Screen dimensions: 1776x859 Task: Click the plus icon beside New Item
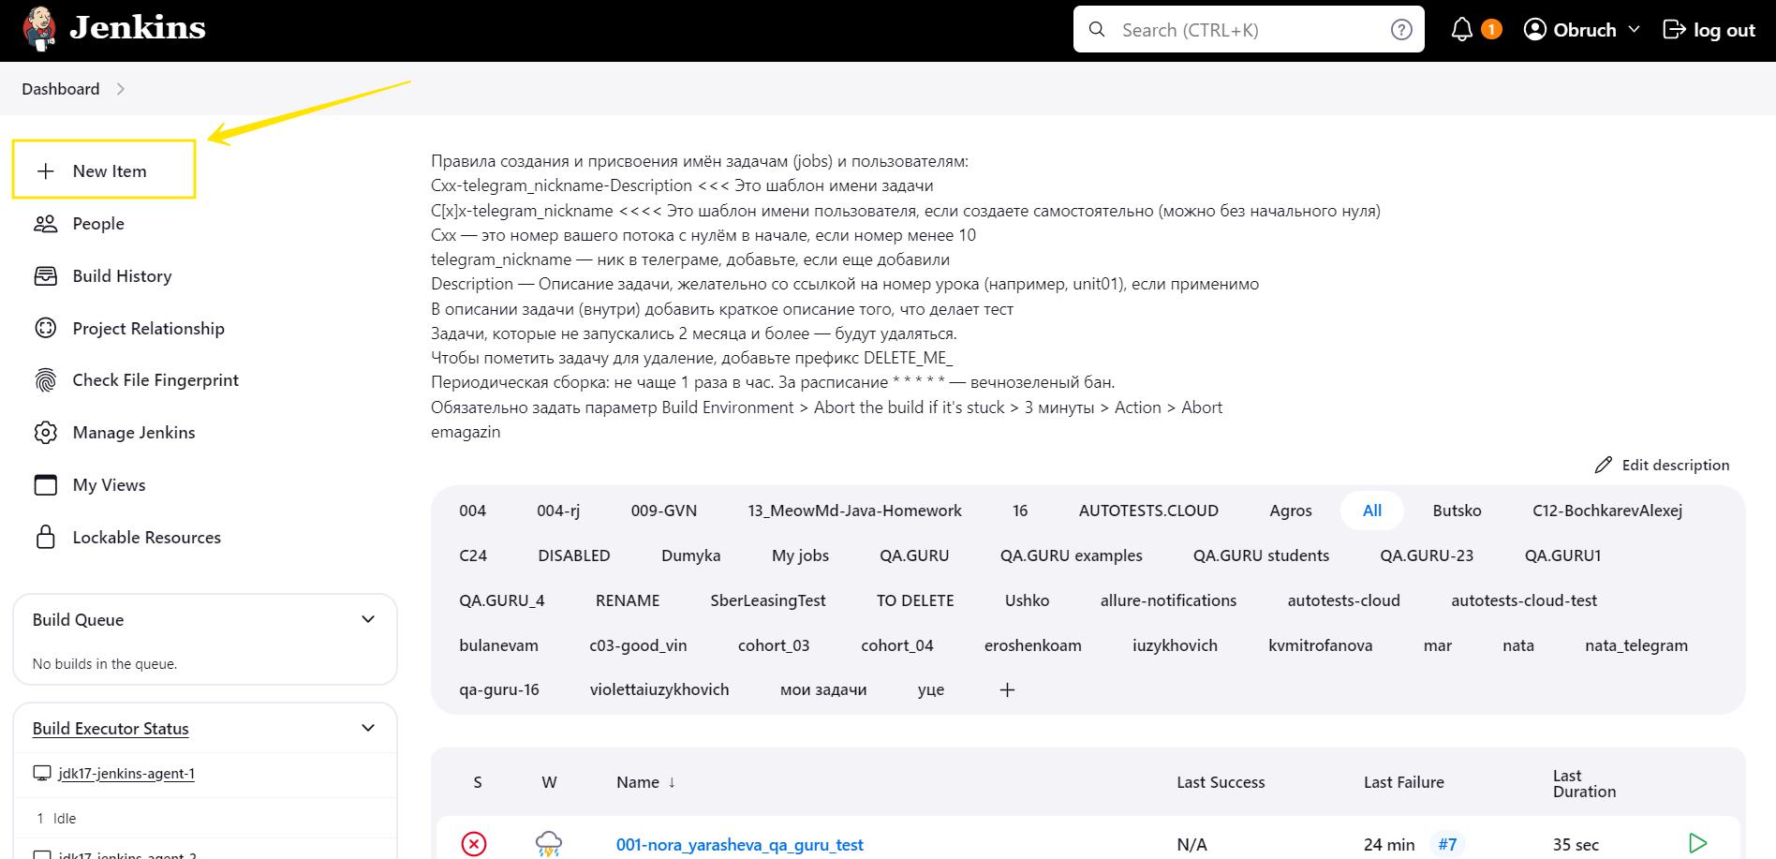click(x=45, y=171)
